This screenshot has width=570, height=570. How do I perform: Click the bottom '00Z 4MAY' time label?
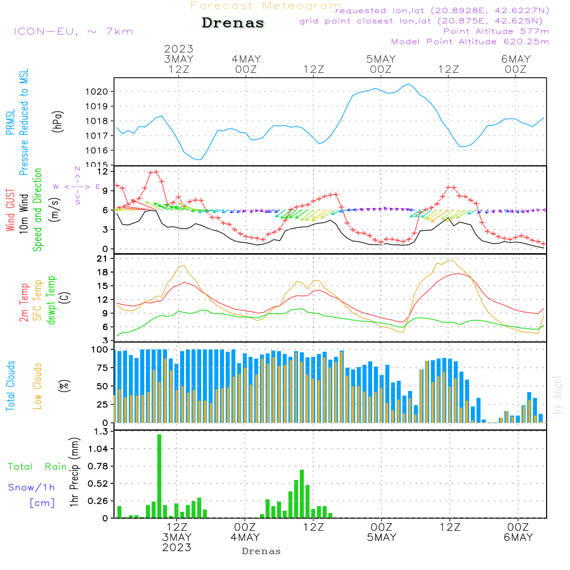[x=245, y=532]
